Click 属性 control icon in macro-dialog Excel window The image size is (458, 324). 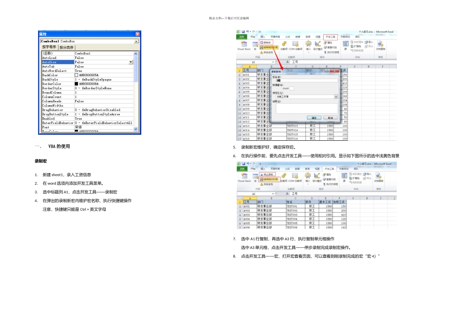(x=325, y=42)
